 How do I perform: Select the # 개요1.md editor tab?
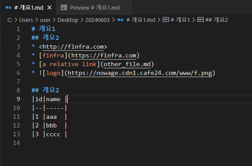click(x=28, y=7)
